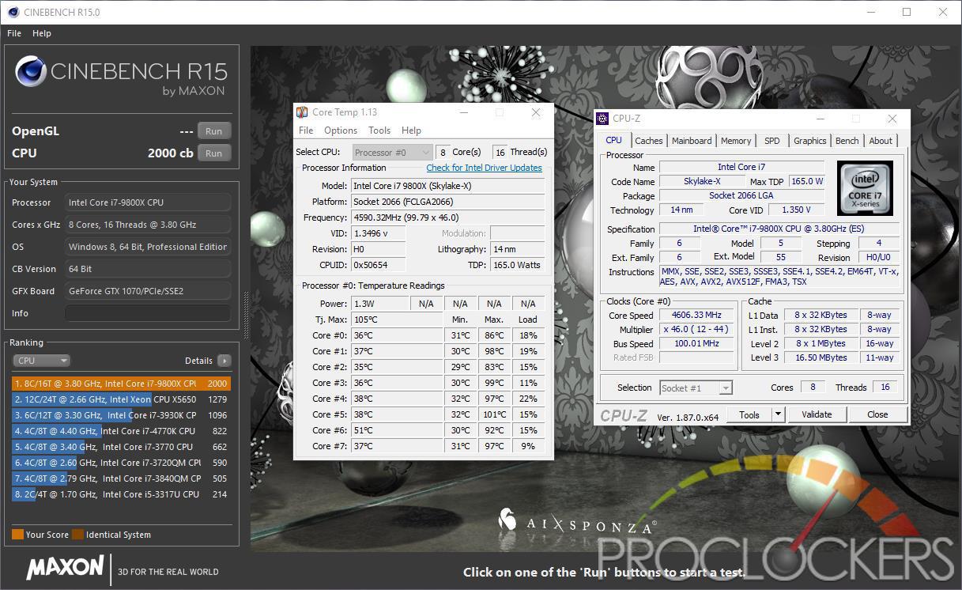Minimize the Cinebench window
The width and height of the screenshot is (962, 590).
click(870, 12)
